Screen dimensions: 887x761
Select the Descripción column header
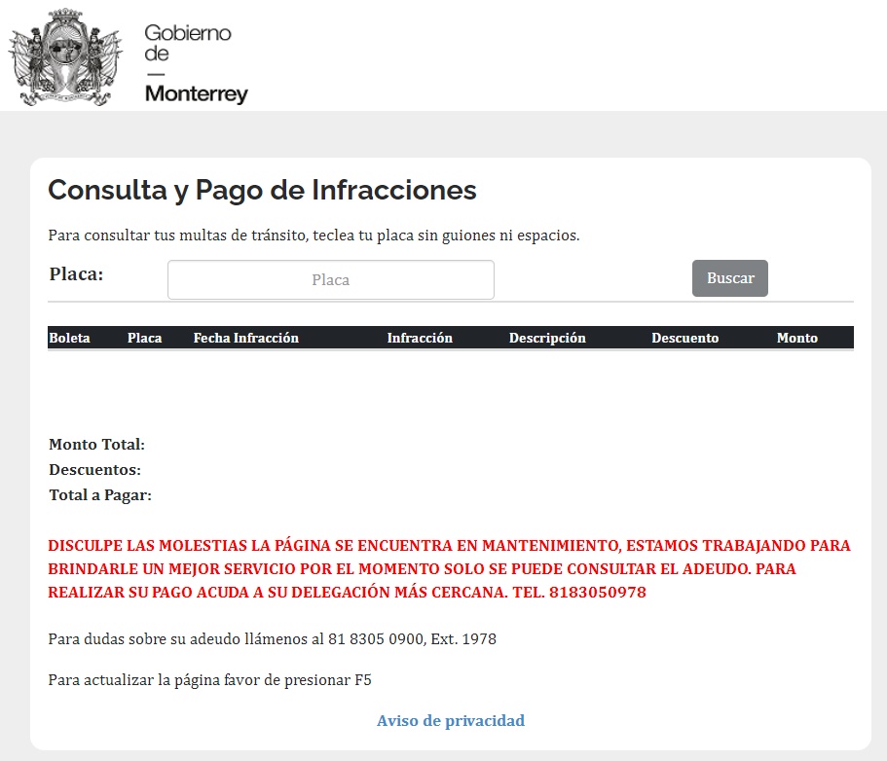pos(547,338)
